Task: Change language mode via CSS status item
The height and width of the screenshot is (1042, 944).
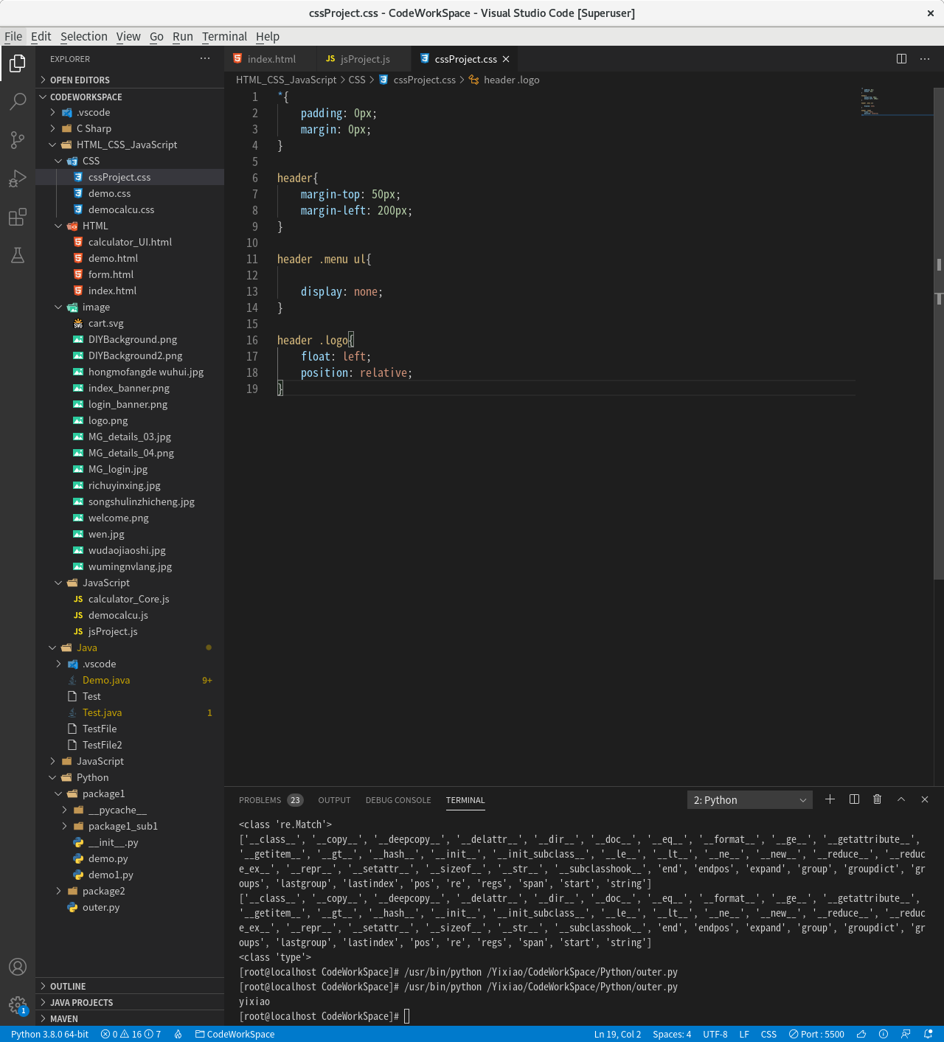Action: (x=768, y=1034)
